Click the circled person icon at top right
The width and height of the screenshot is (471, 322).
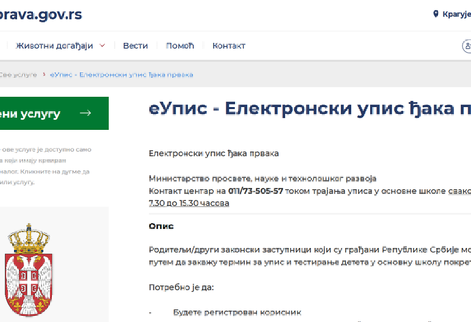(468, 46)
